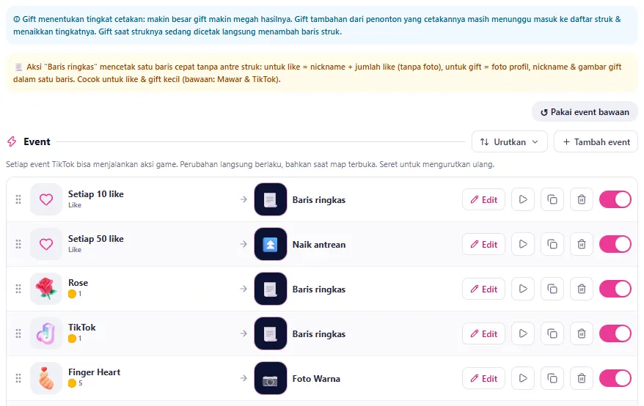Click drag handle of TikTok row
Image resolution: width=644 pixels, height=406 pixels.
tap(18, 333)
